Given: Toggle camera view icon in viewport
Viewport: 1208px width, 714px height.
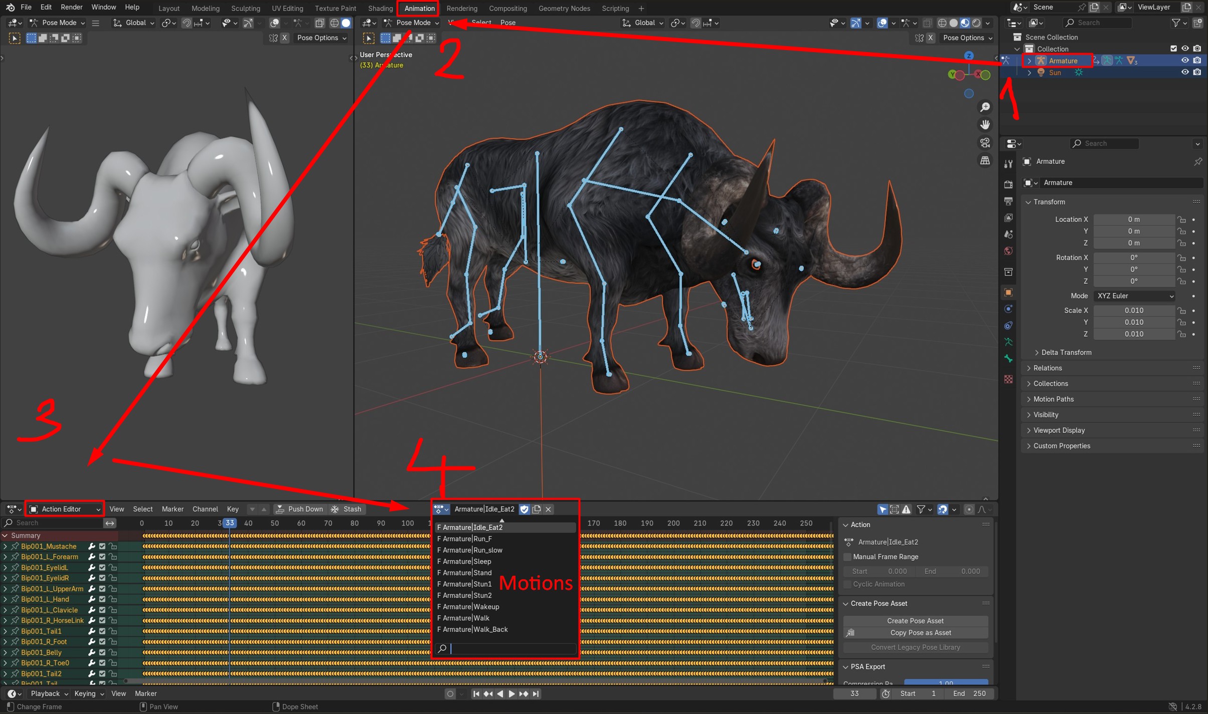Looking at the screenshot, I should (985, 143).
